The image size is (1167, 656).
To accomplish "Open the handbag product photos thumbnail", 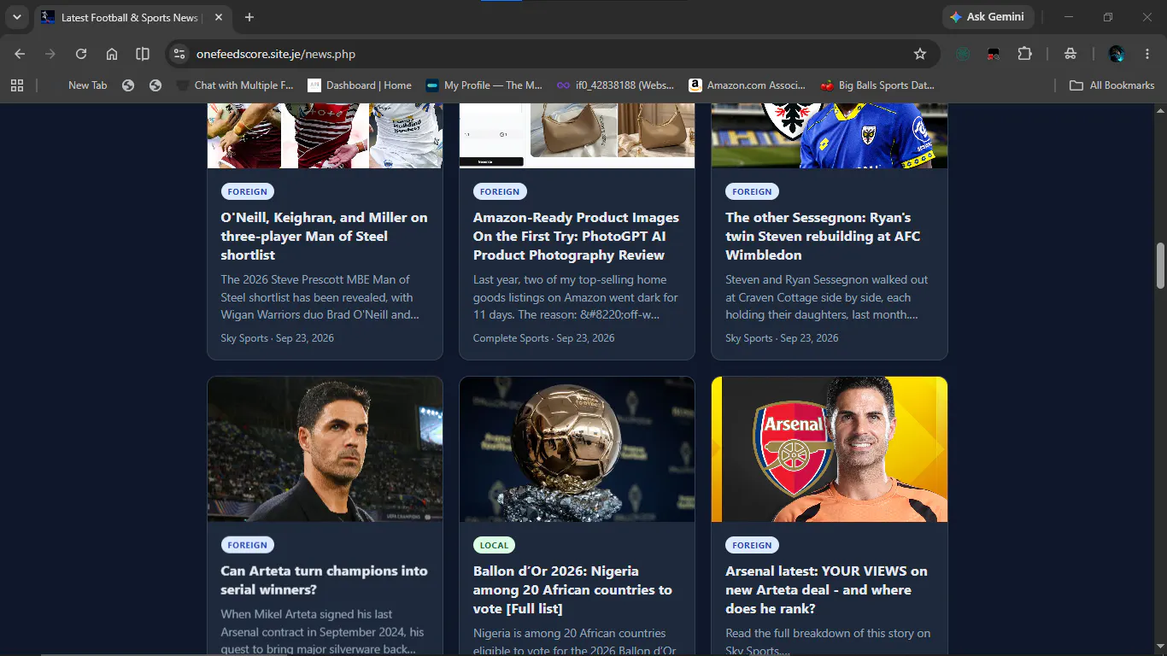I will [x=577, y=136].
